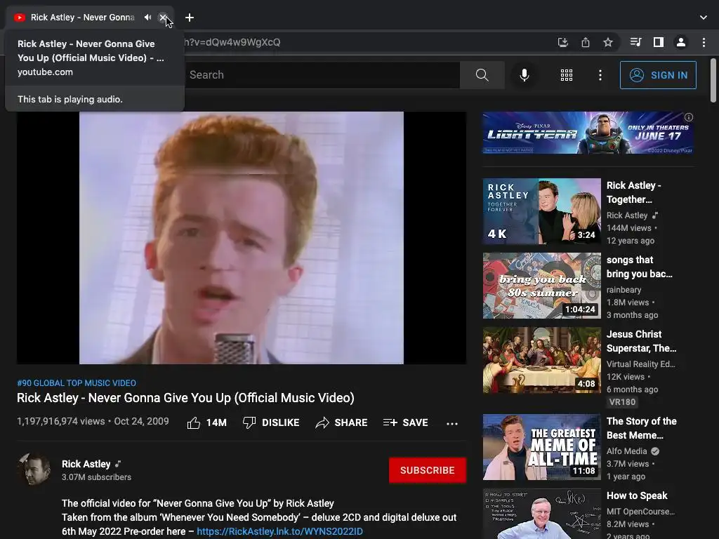The width and height of the screenshot is (719, 539).
Task: Click the YouTube favicon on the tab
Action: [19, 18]
